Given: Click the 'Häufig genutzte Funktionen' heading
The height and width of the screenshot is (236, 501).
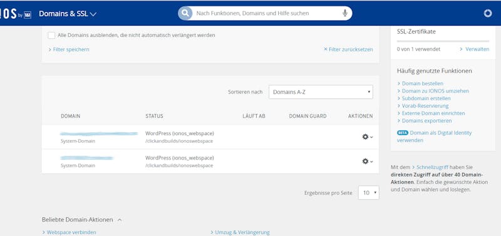Looking at the screenshot, I should coord(434,71).
